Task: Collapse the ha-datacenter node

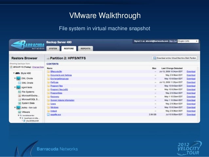Action: tap(19, 115)
